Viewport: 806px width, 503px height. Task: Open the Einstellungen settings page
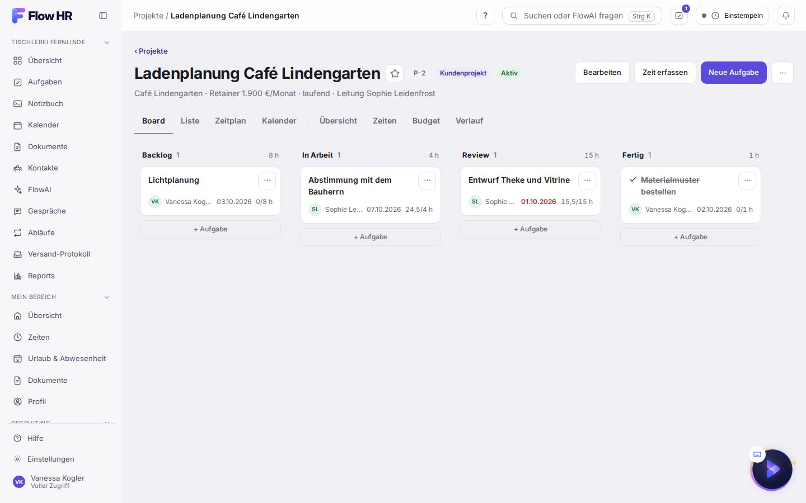point(61,459)
